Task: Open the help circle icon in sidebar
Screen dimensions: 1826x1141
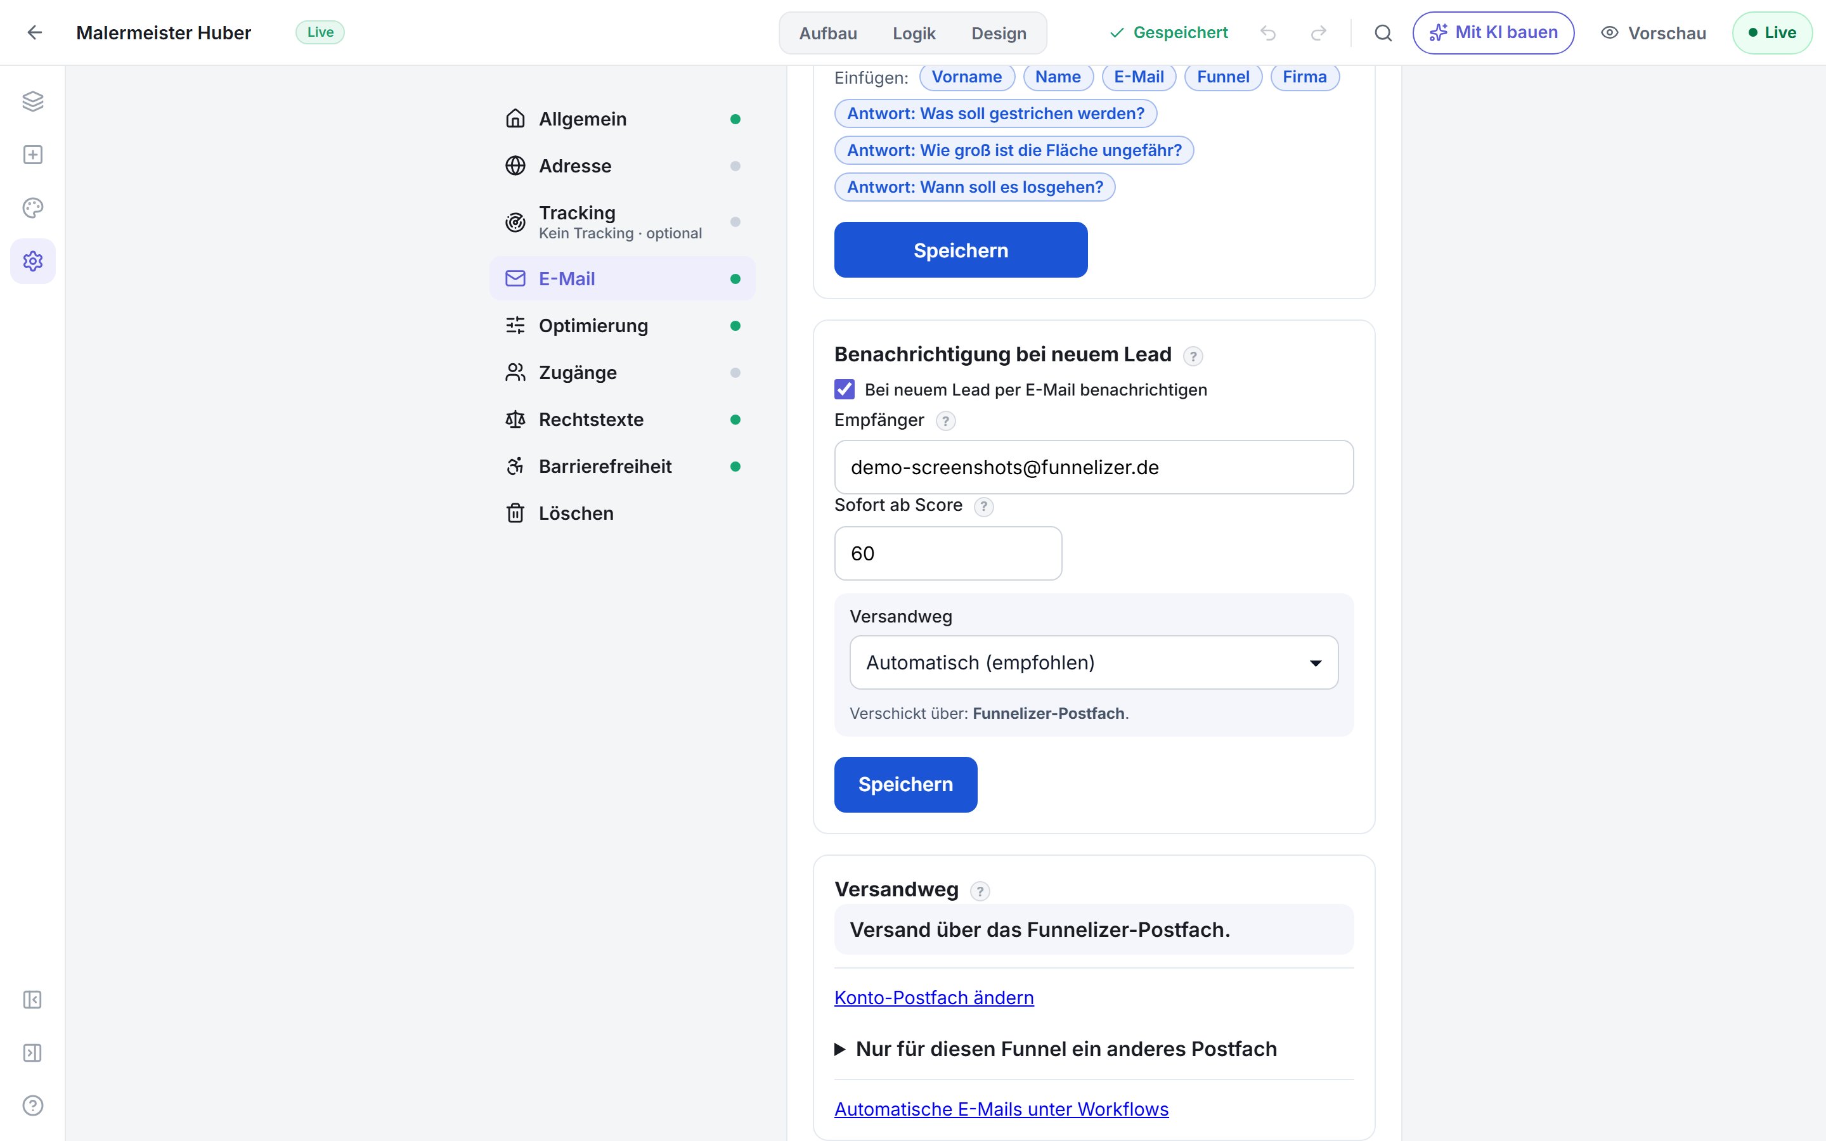Action: click(x=32, y=1106)
